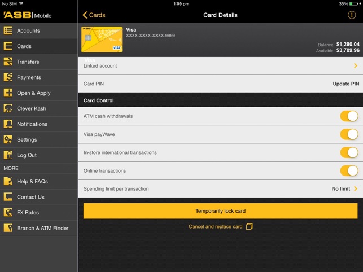Open the Clever Kash icon

(8, 108)
